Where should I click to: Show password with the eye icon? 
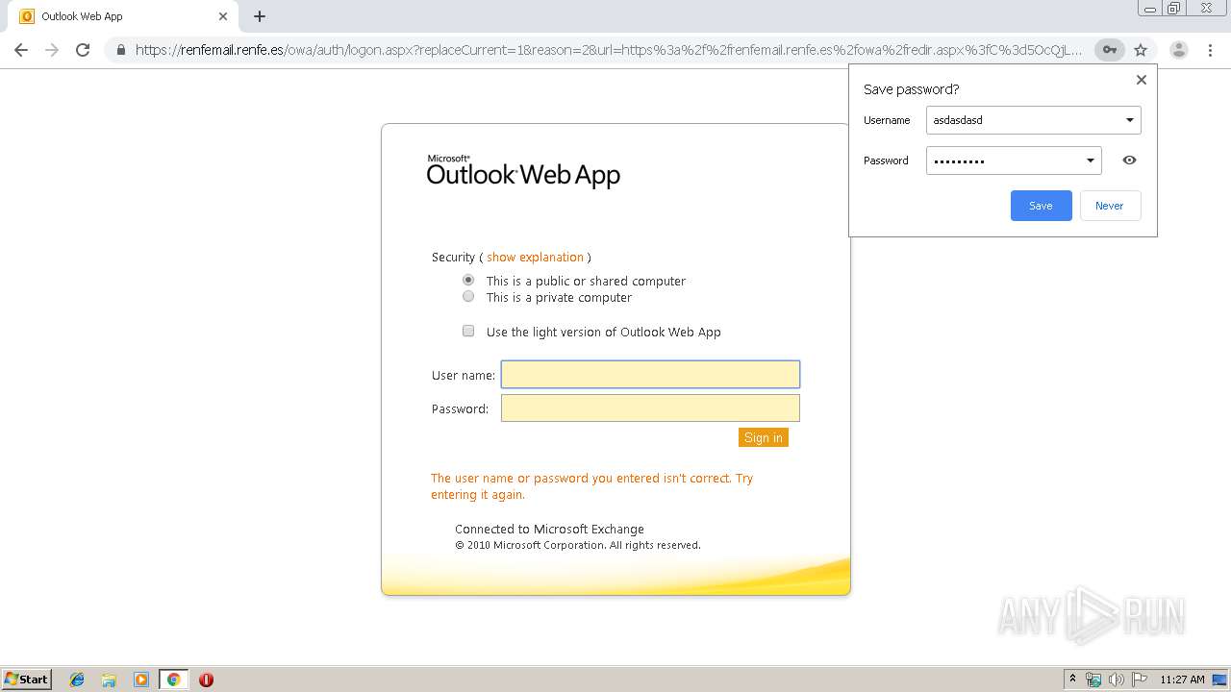point(1129,161)
